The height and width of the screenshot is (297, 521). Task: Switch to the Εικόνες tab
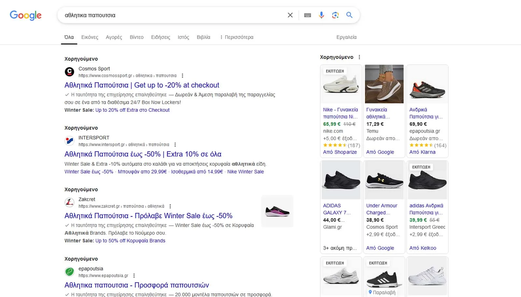(x=90, y=37)
